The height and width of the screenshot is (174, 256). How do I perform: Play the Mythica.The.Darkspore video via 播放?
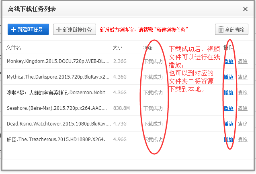[229, 77]
